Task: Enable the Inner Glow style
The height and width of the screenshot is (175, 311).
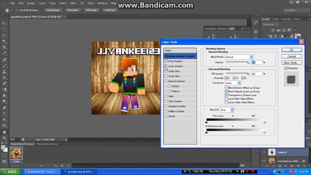Action: (166, 76)
